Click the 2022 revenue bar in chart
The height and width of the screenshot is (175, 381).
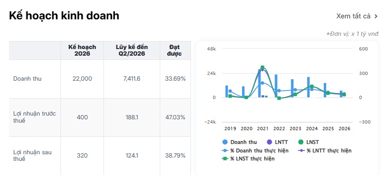point(276,86)
